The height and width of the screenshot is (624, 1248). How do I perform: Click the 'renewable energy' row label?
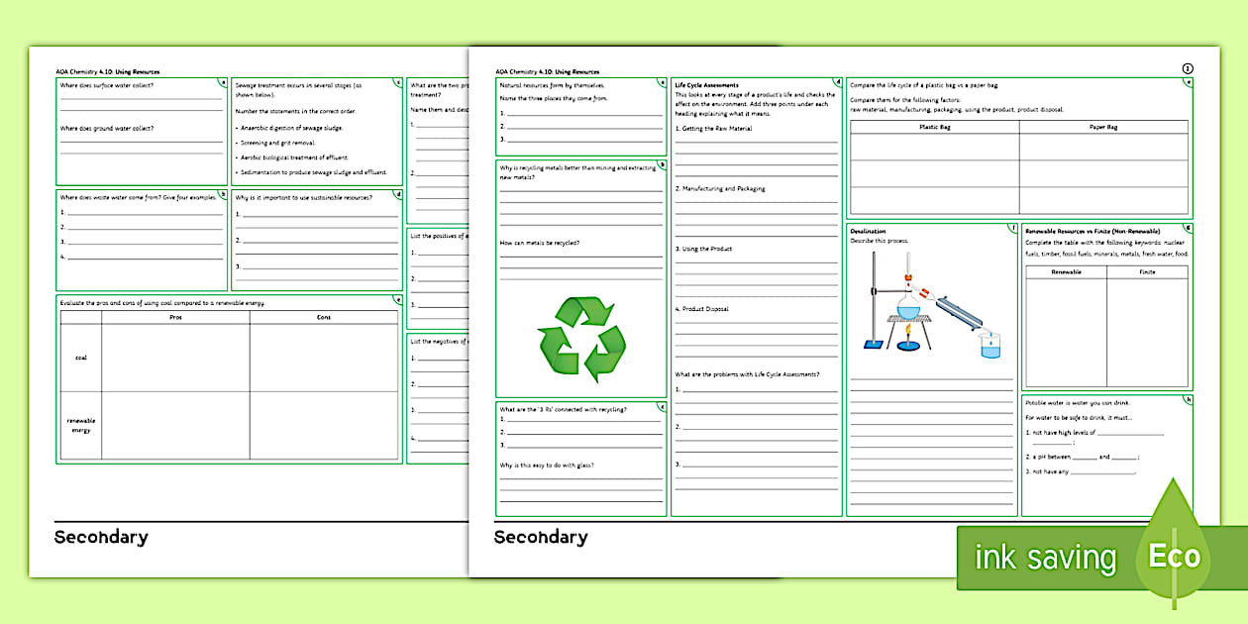pos(81,426)
